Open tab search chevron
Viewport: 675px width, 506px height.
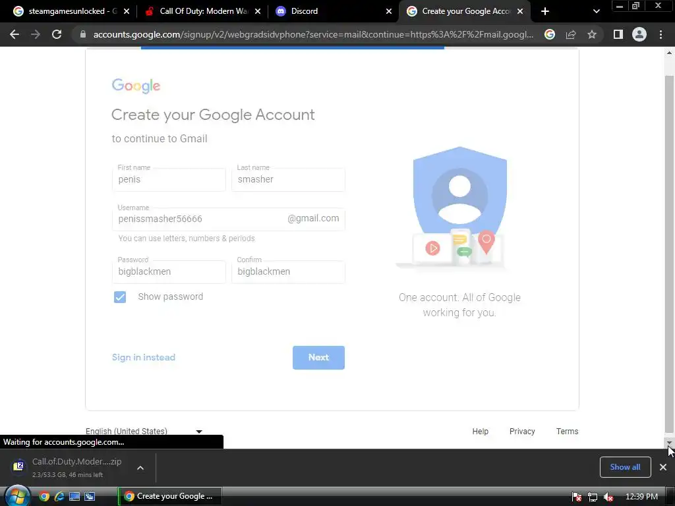pos(596,11)
